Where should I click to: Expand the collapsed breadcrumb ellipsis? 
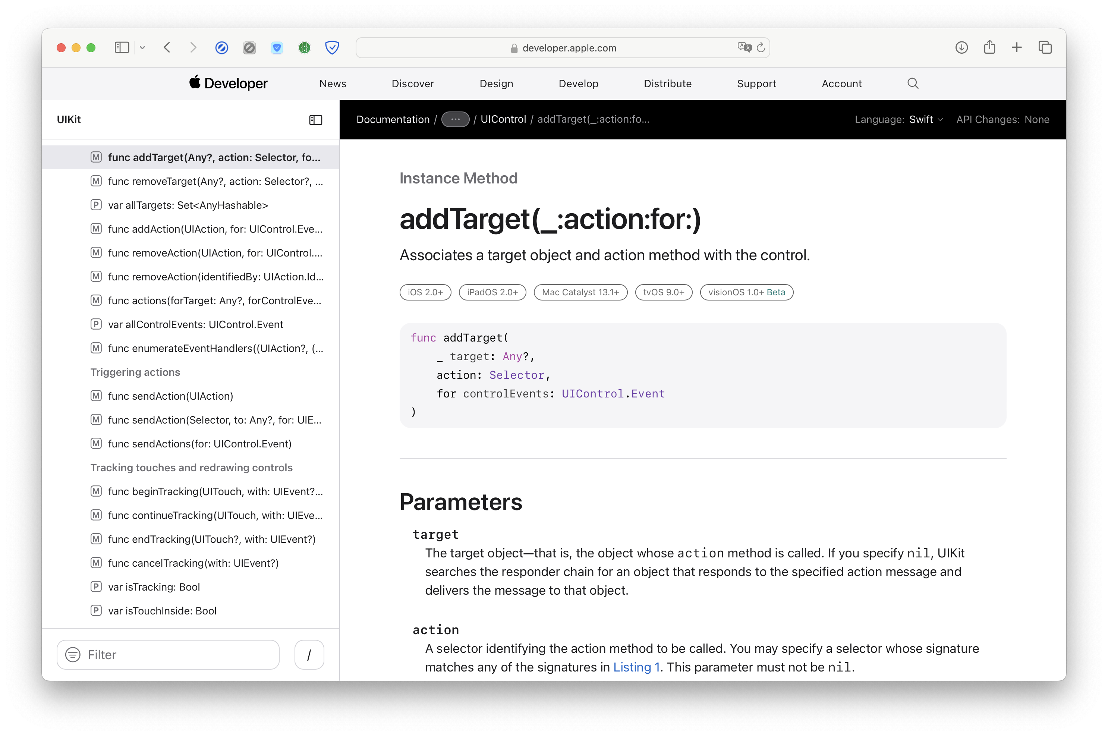(x=455, y=120)
